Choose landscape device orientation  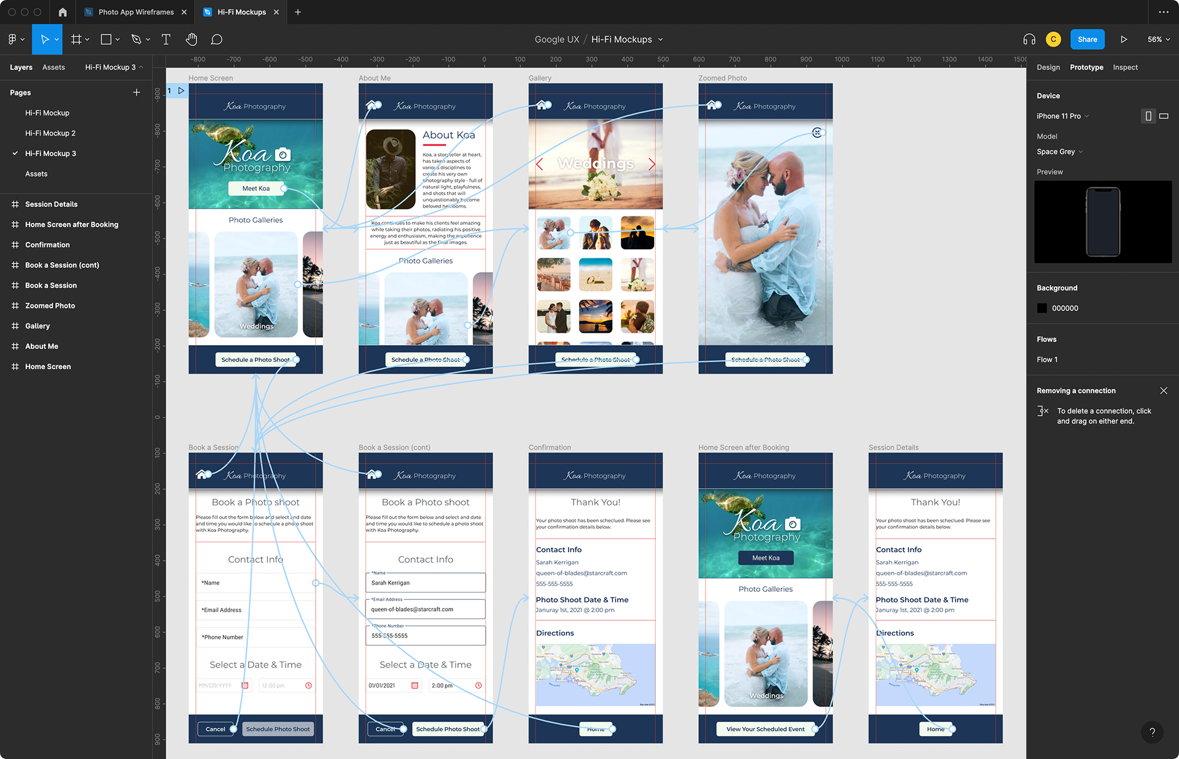pos(1164,116)
